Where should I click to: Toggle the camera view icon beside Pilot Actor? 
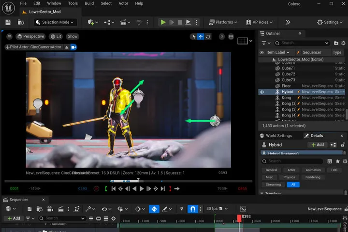click(x=73, y=47)
